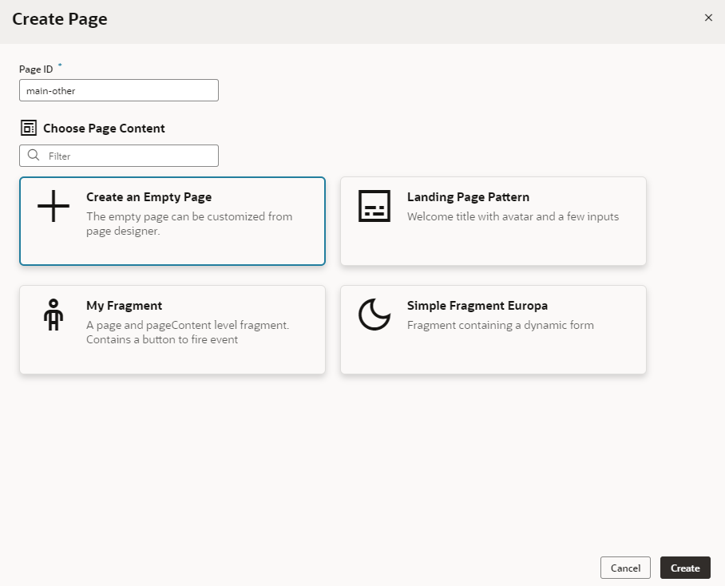Click the magnifier icon in the Filter box
Viewport: 725px width, 586px height.
(33, 155)
